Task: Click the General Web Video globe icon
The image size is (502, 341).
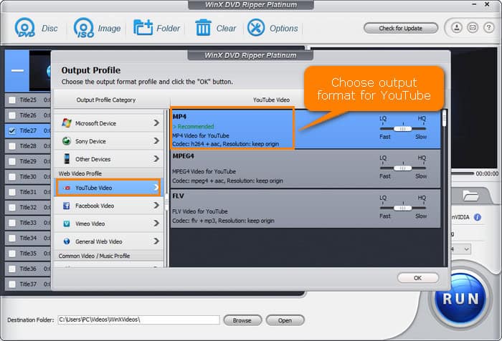Action: click(x=67, y=241)
